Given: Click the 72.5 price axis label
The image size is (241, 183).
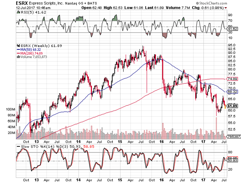Looking at the screenshot, I should tap(232, 83).
